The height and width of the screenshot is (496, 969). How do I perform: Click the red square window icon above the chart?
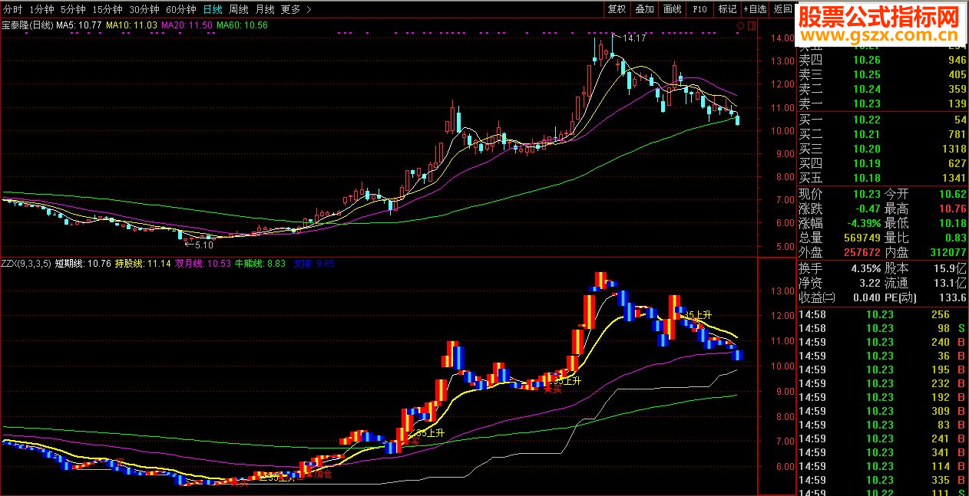(x=751, y=25)
